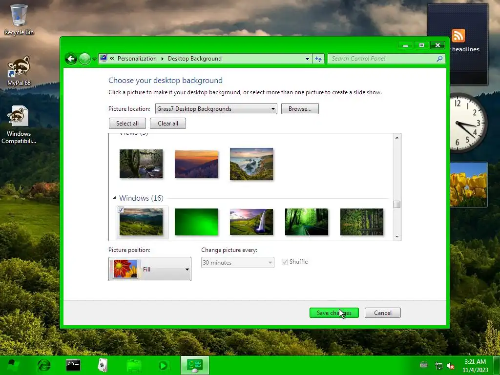Select the green forest road wallpaper

[x=307, y=222]
